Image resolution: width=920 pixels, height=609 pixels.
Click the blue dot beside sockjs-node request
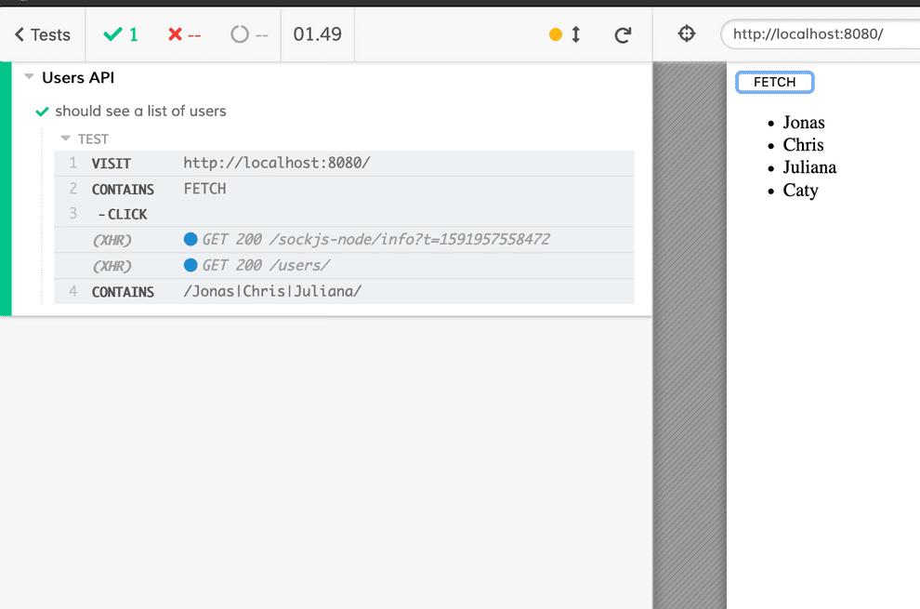click(191, 240)
